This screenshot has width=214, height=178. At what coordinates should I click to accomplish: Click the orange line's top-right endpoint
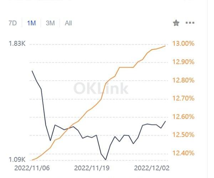[165, 46]
